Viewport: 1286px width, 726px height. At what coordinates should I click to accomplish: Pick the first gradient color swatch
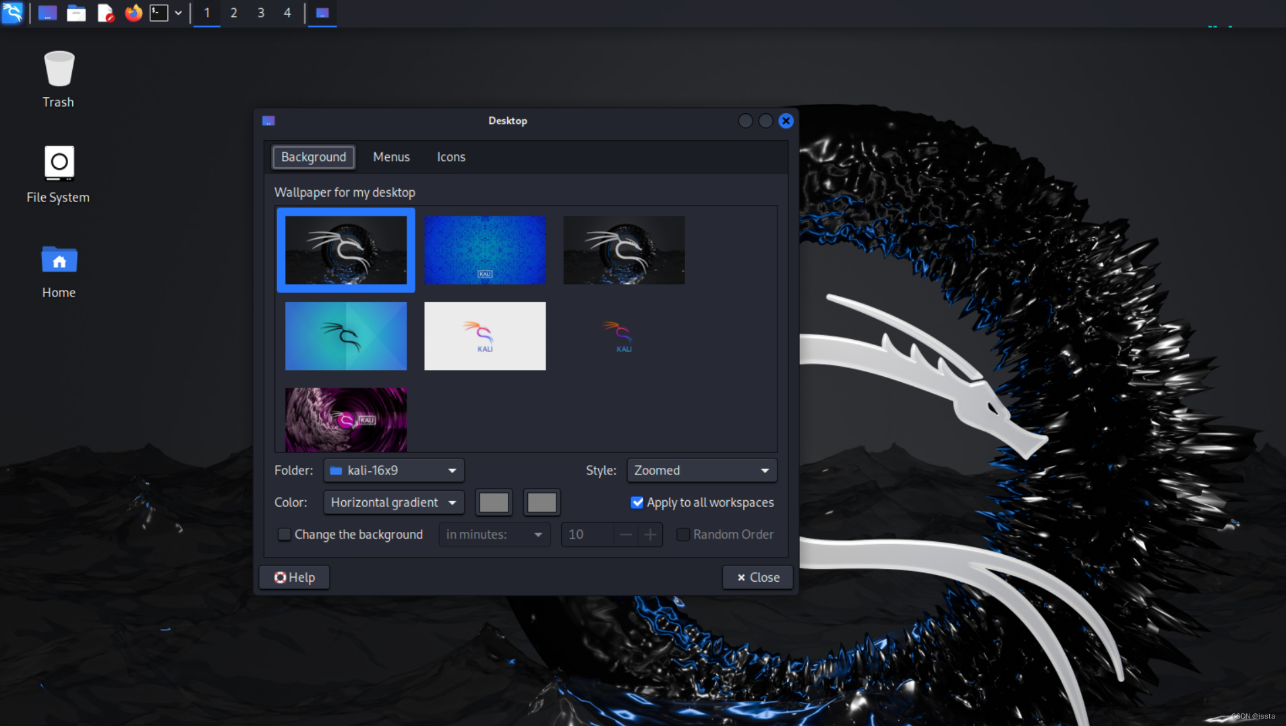[x=494, y=502]
